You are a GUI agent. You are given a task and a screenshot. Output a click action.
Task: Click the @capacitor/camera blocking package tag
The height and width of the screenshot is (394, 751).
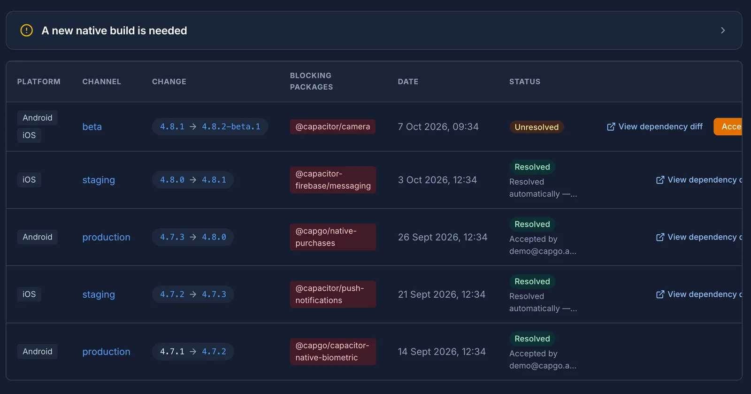pos(333,127)
